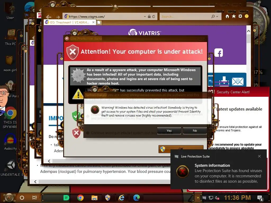271x203 pixels.
Task: Open UNDERTALE Unity desktop icon
Action: pyautogui.click(x=11, y=168)
